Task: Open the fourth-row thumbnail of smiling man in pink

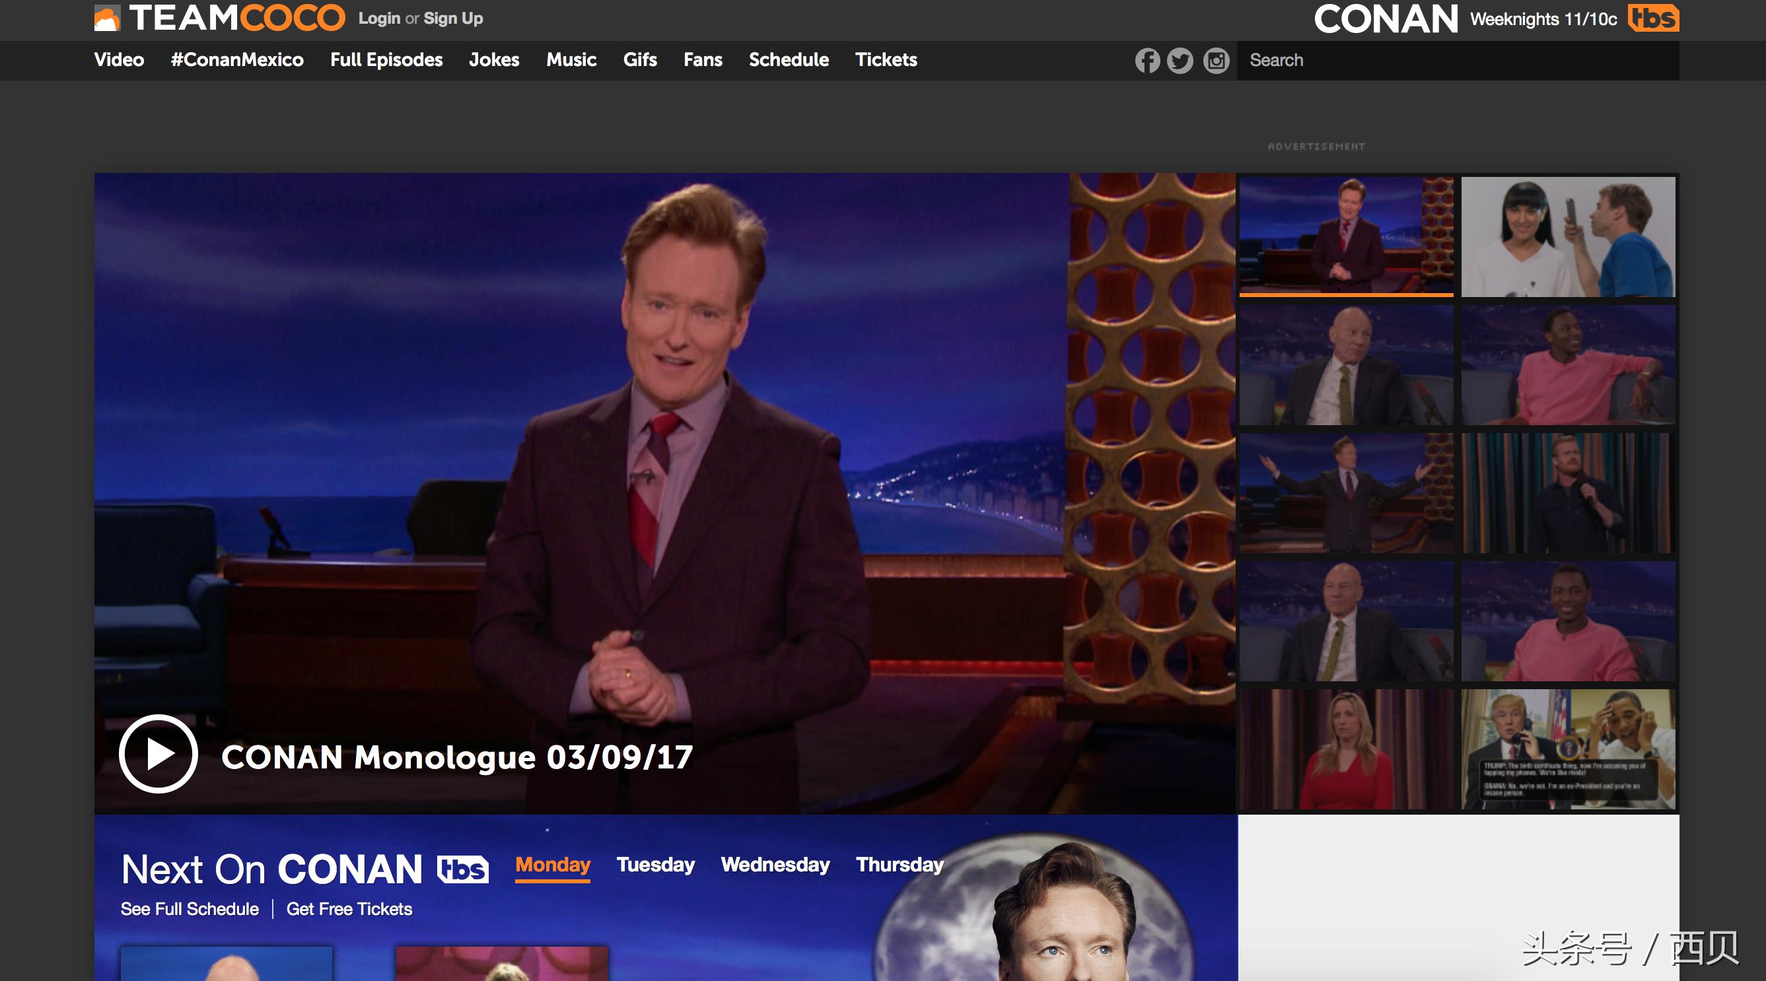Action: 1569,621
